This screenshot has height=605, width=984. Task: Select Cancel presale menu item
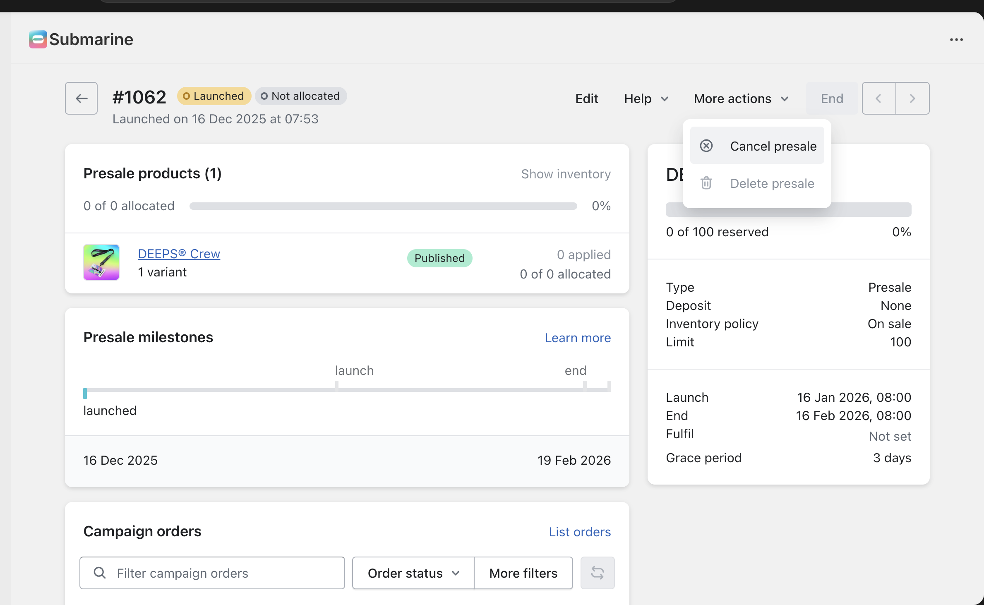pyautogui.click(x=773, y=146)
